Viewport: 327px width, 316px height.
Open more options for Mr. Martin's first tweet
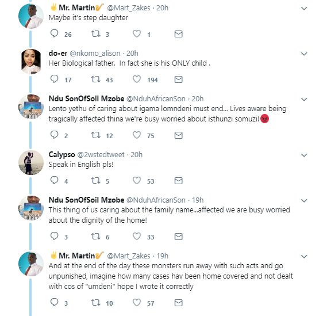[x=304, y=9]
